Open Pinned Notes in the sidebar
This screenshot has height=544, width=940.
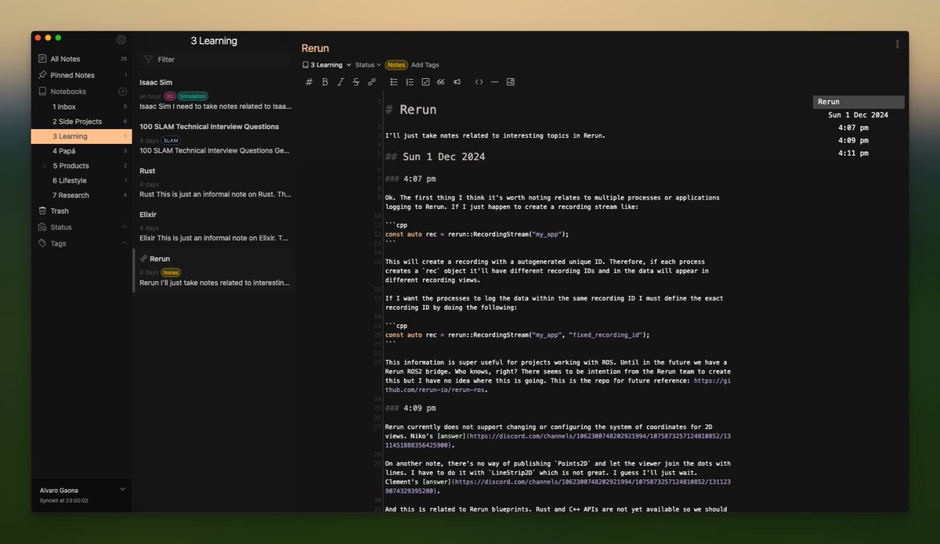pyautogui.click(x=81, y=75)
